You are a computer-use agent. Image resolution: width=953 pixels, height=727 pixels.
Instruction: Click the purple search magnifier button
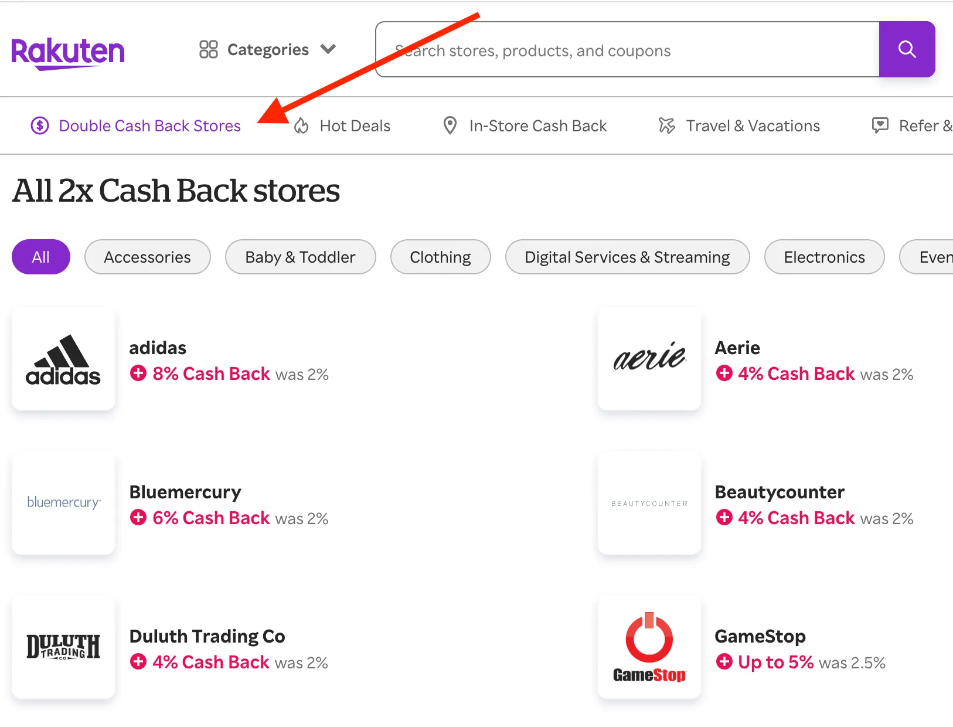907,49
